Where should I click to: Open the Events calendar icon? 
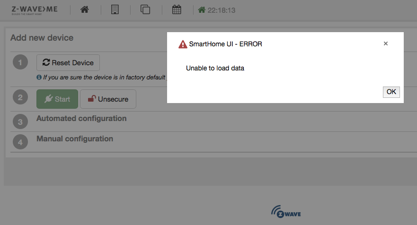point(177,9)
